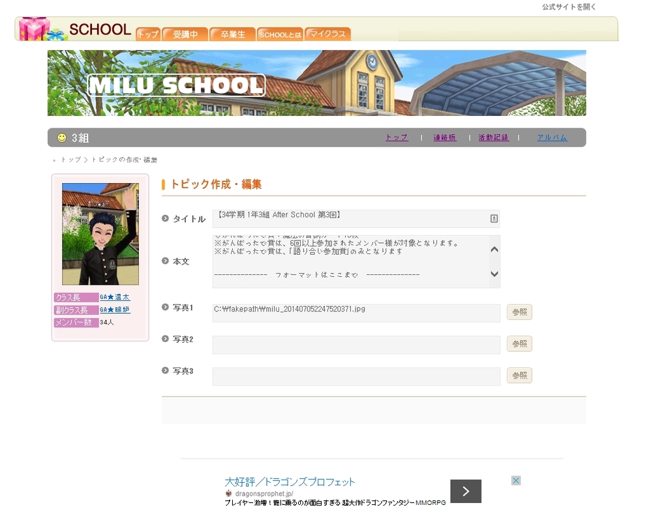The height and width of the screenshot is (529, 668).
Task: Open the 連絡板 link
Action: (445, 137)
